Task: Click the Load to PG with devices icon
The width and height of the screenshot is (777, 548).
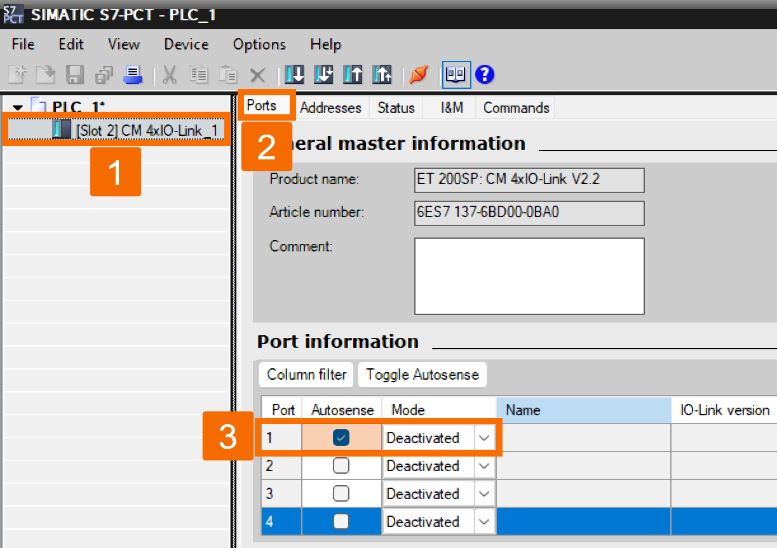Action: click(x=382, y=75)
